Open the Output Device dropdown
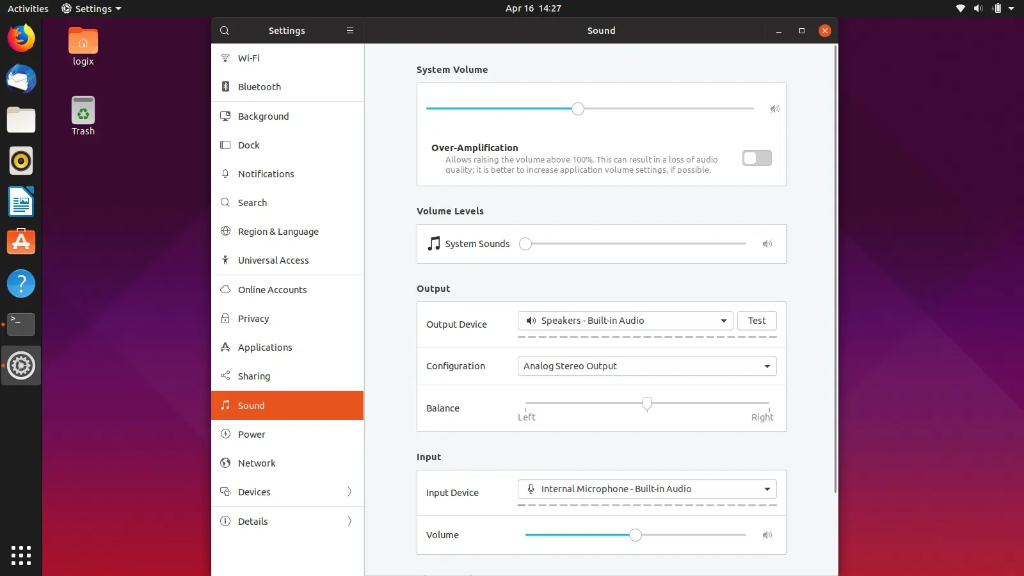This screenshot has height=576, width=1024. pyautogui.click(x=625, y=321)
